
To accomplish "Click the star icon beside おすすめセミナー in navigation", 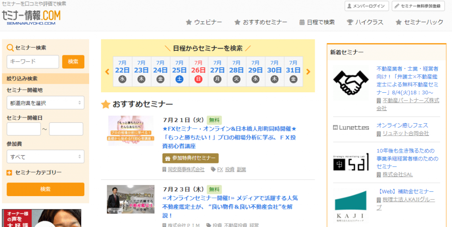I will (x=237, y=22).
